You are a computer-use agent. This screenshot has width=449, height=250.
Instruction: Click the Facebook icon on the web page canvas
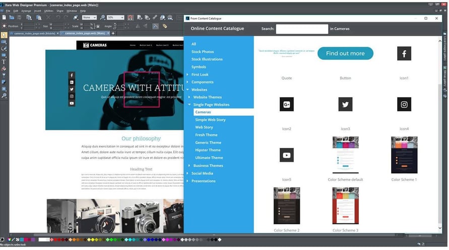tap(72, 75)
